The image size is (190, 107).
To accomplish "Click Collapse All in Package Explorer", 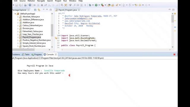I will (35, 10).
